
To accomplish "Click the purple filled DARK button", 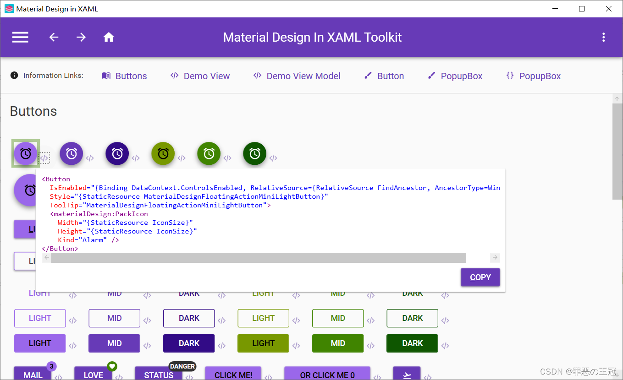I will point(189,343).
